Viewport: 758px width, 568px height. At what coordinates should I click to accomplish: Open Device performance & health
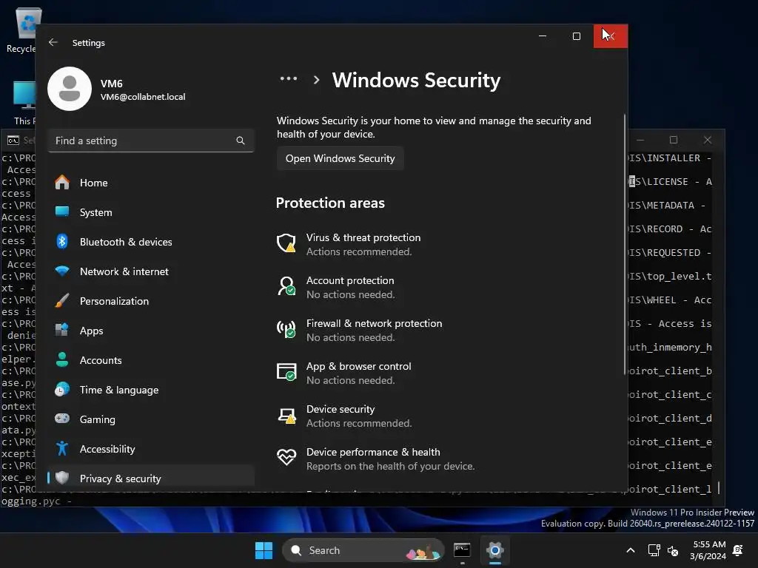tap(375, 459)
